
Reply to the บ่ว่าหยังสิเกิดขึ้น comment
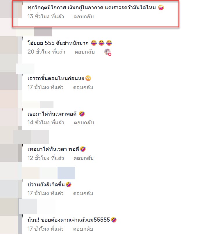click(x=83, y=193)
